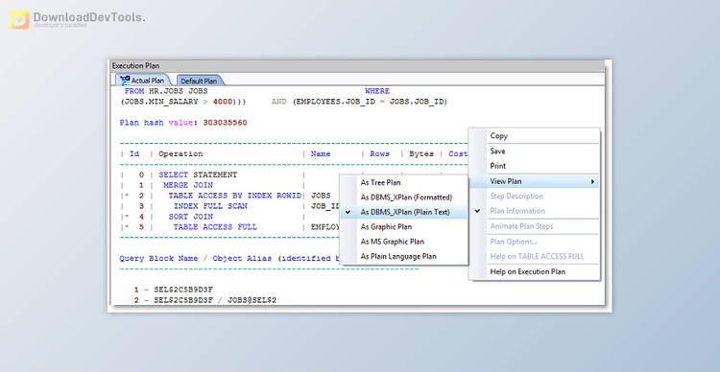The width and height of the screenshot is (720, 372).
Task: Switch to the Actual Plan tab
Action: (x=143, y=81)
